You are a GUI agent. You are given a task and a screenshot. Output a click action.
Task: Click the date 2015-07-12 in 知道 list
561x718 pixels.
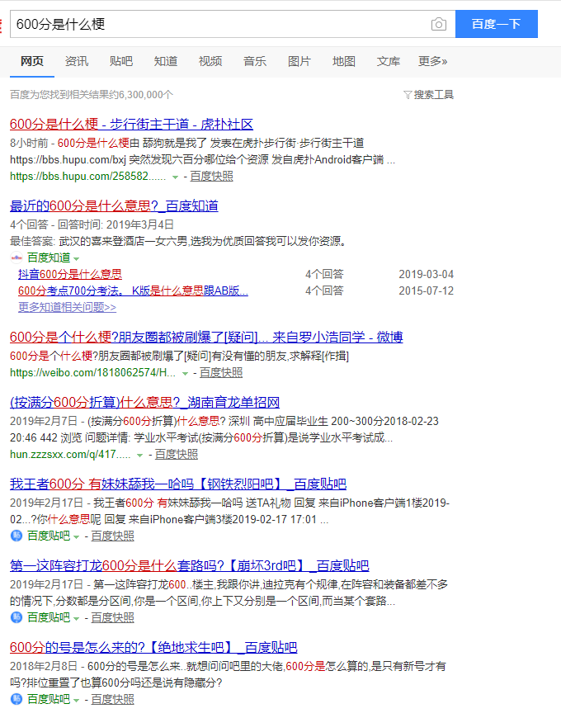[426, 291]
